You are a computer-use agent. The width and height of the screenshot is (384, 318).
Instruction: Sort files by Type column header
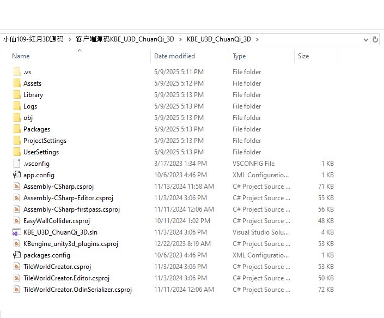[239, 56]
